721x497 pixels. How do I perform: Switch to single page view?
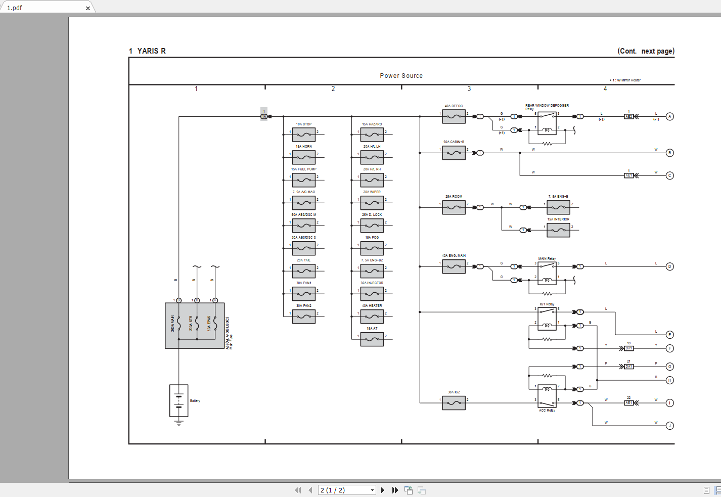[x=706, y=490]
